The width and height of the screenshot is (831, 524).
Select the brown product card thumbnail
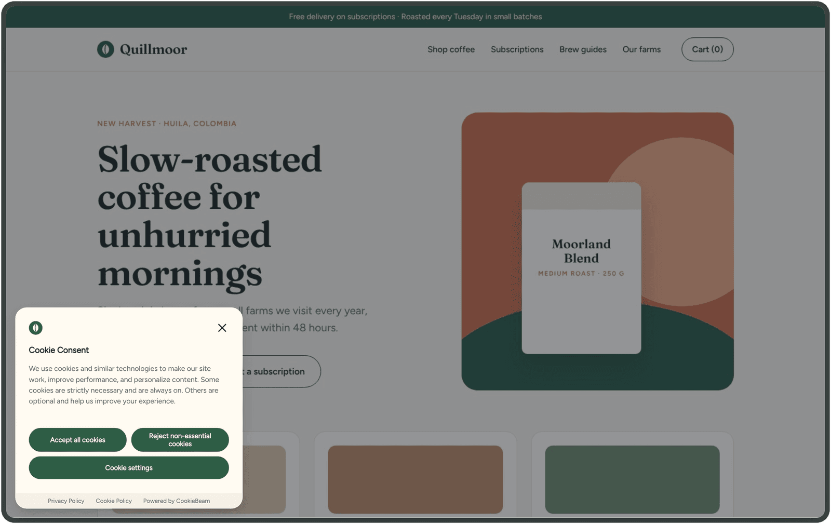(415, 479)
